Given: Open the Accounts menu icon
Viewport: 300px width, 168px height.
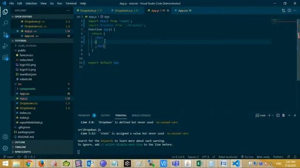Looking at the screenshot, I should coord(5,137).
